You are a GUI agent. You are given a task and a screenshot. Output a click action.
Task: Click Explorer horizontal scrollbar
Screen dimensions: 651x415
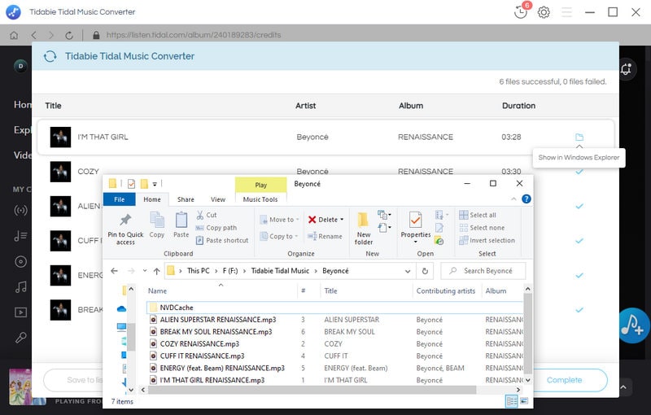pyautogui.click(x=312, y=390)
